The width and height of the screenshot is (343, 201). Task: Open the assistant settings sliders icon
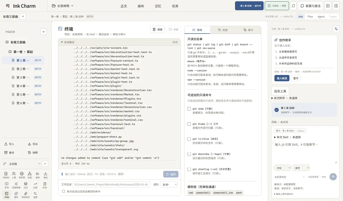pos(336,29)
